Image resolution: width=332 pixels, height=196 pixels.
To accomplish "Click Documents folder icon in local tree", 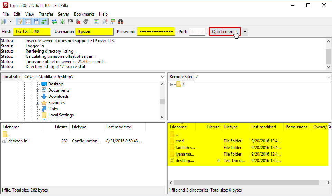I will [44, 90].
